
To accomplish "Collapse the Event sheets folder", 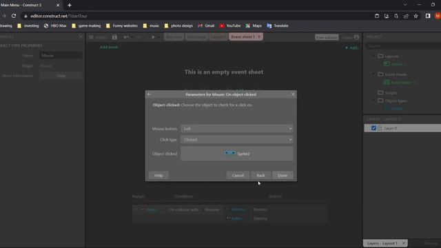I will click(373, 74).
